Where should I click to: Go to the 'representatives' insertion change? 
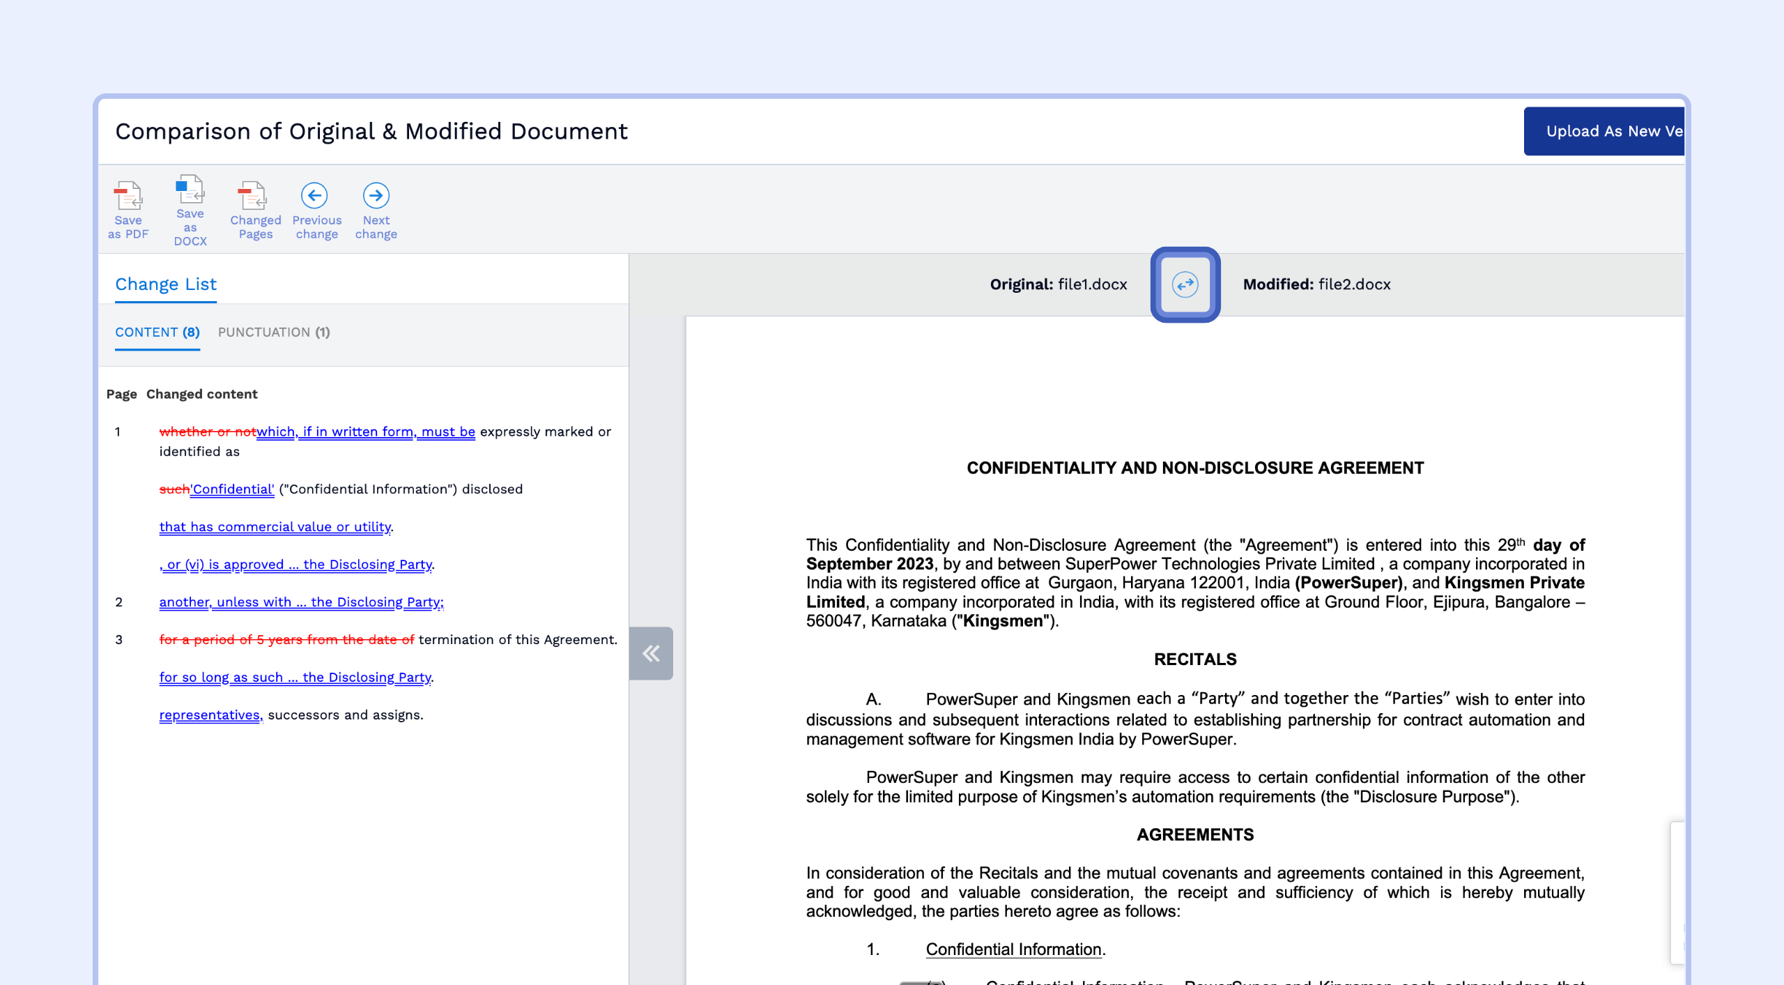[210, 715]
